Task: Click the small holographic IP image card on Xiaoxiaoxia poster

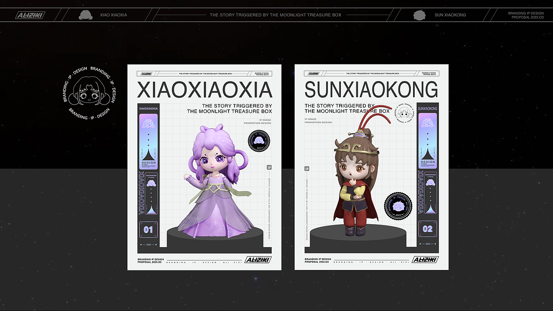Action: 151,194
